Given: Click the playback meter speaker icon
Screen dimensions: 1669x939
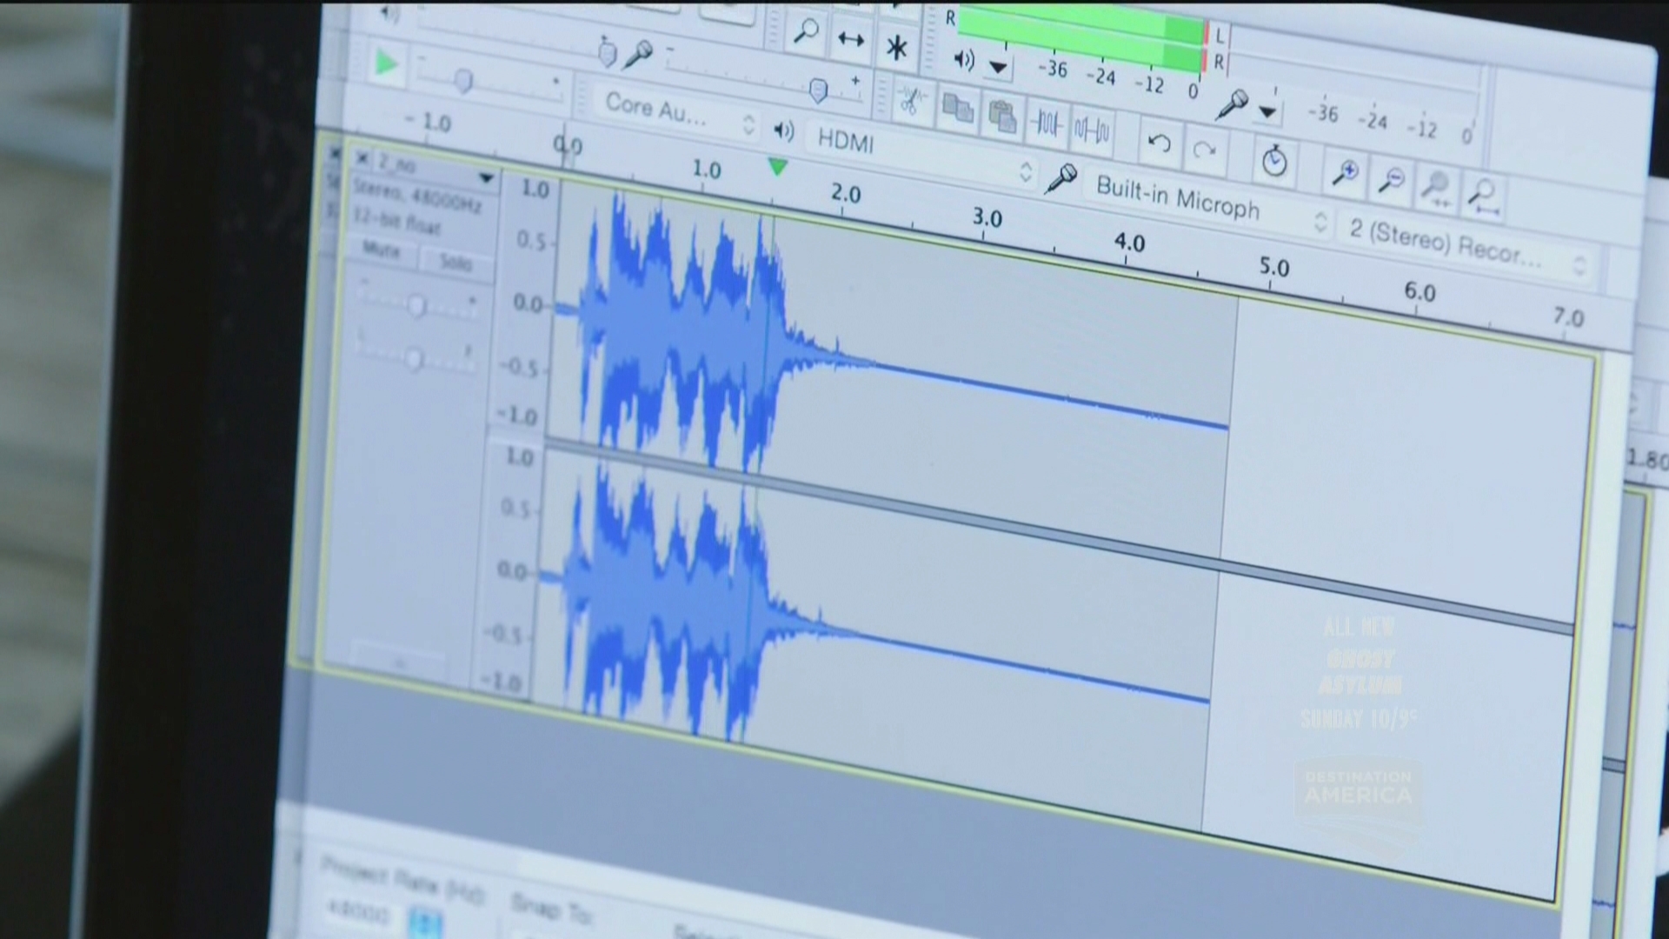Looking at the screenshot, I should (x=964, y=59).
